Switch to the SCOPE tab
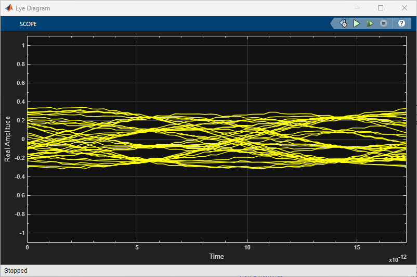Screen dimensions: 417x277 [x=28, y=24]
